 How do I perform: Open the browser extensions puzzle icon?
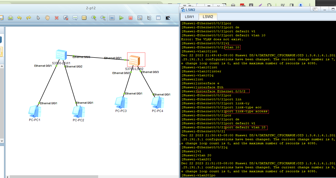tap(269, 5)
